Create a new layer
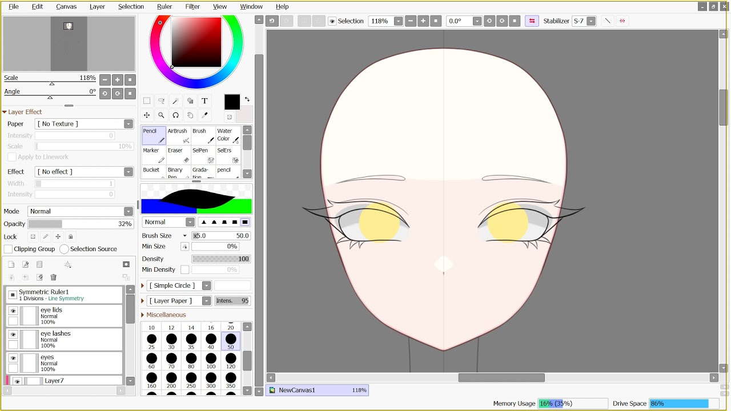 pos(11,264)
